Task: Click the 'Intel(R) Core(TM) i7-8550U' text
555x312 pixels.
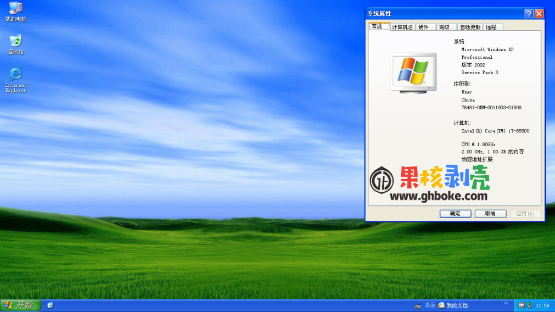Action: [x=495, y=131]
